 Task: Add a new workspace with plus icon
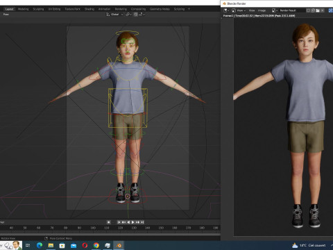189,9
